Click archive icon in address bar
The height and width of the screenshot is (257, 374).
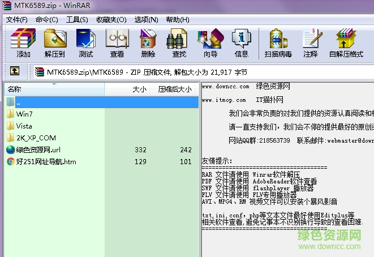pos(40,72)
